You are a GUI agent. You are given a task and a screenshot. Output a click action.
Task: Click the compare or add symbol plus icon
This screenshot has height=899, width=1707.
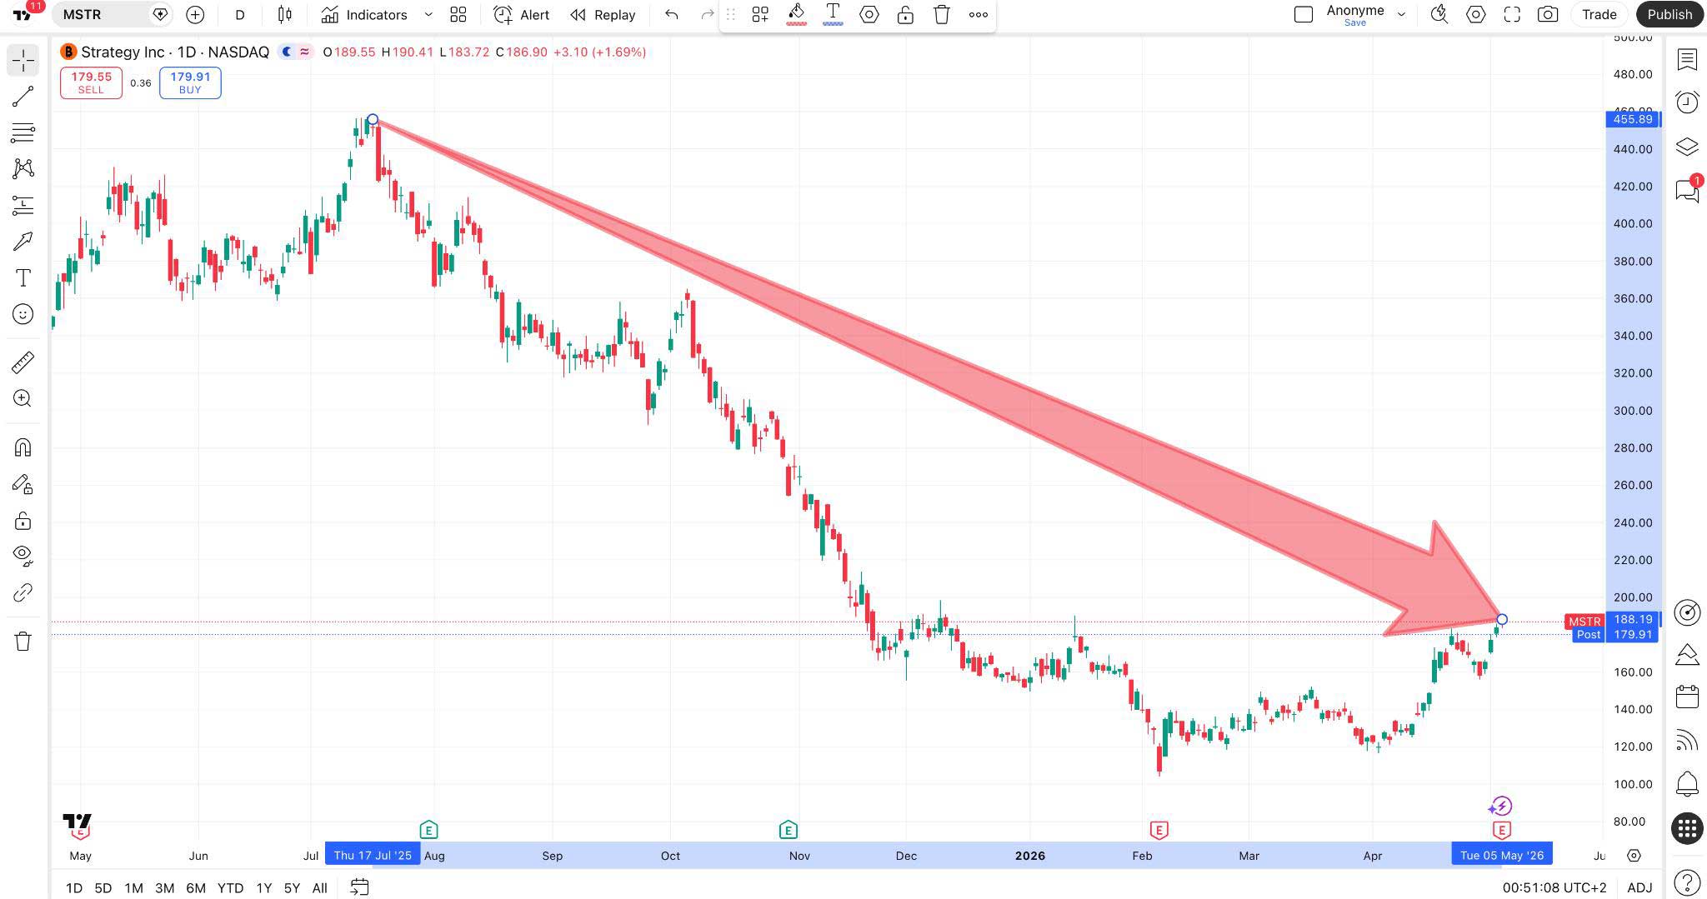tap(195, 14)
